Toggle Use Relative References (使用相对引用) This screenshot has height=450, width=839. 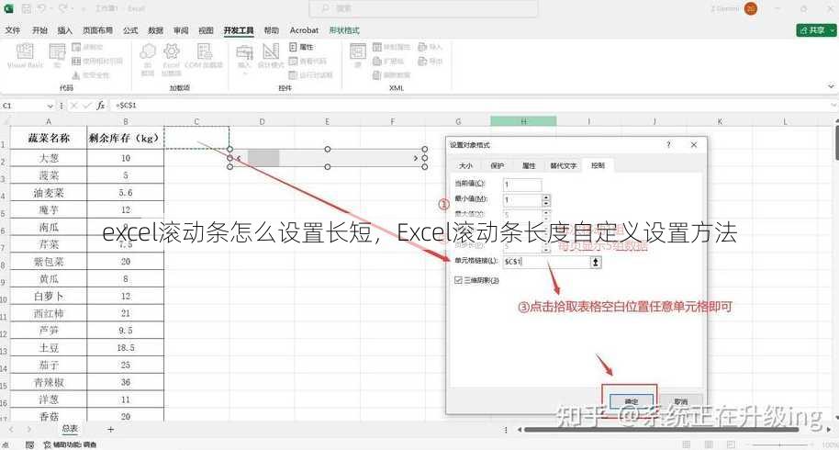point(97,61)
